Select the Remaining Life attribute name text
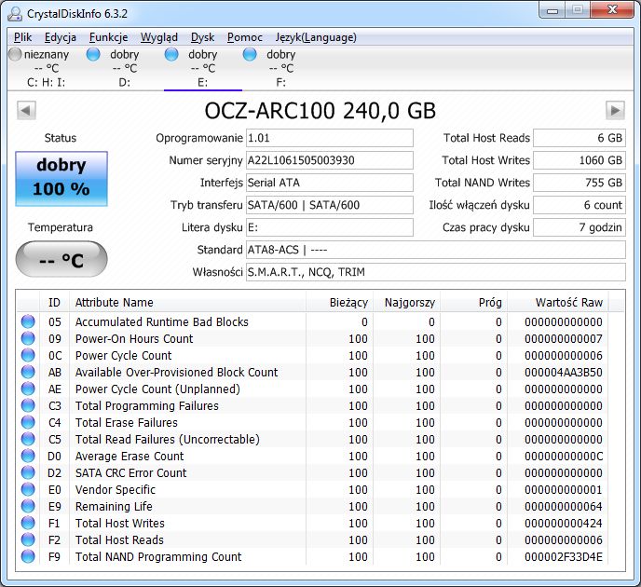641x587 pixels. (x=114, y=507)
